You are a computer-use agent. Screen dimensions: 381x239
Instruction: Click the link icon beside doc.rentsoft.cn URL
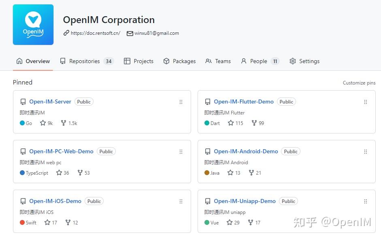click(x=66, y=33)
